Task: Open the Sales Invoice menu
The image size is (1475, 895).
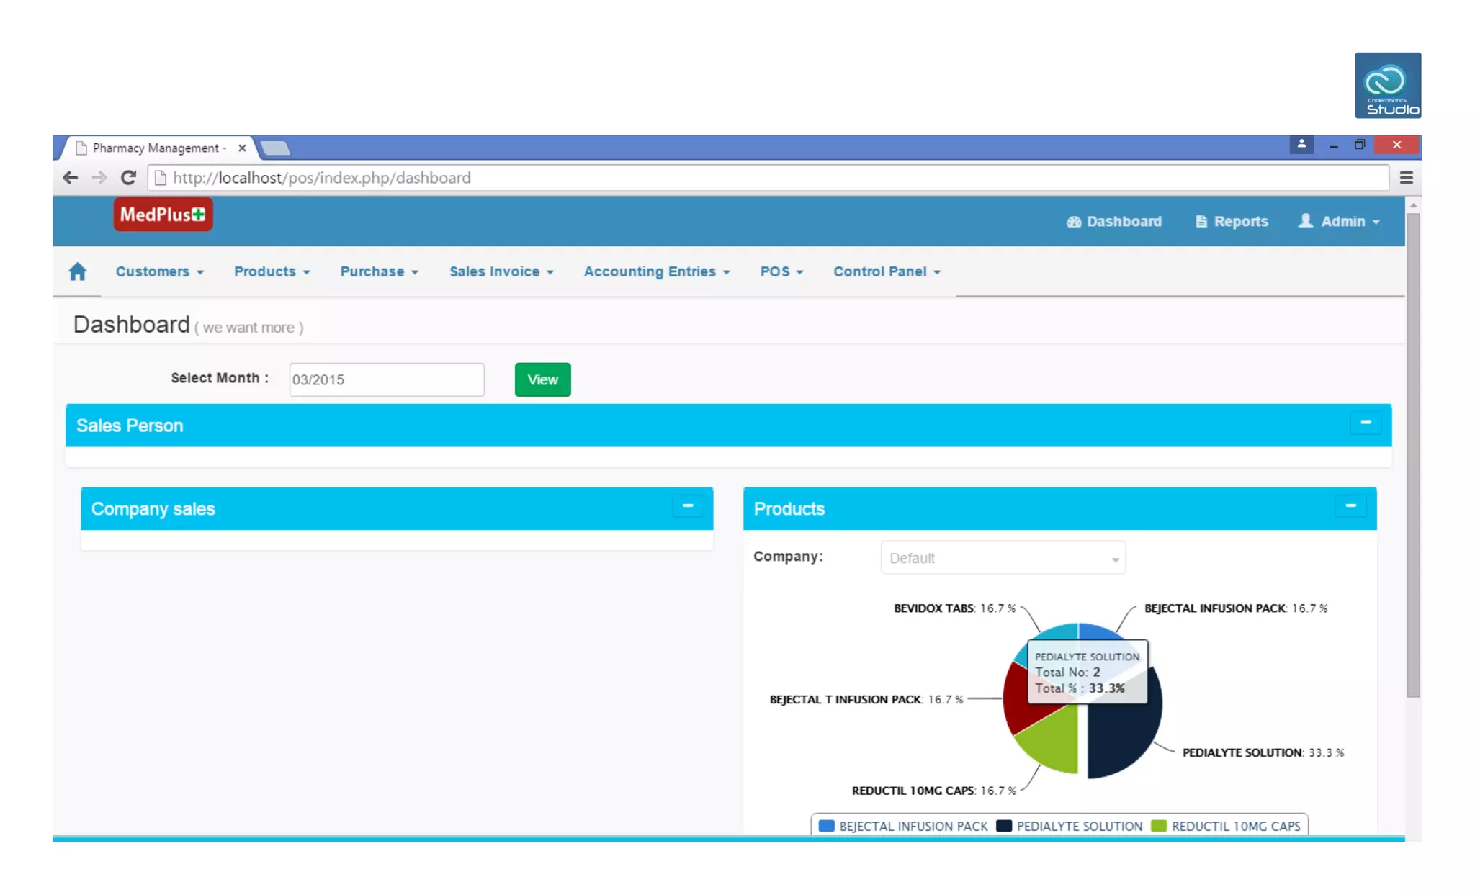Action: 501,271
